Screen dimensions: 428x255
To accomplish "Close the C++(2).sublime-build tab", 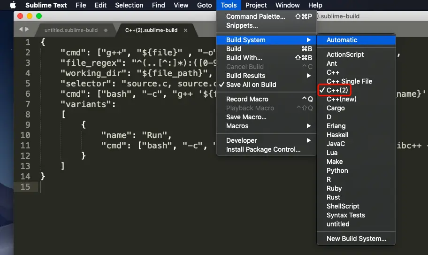I will coord(186,30).
